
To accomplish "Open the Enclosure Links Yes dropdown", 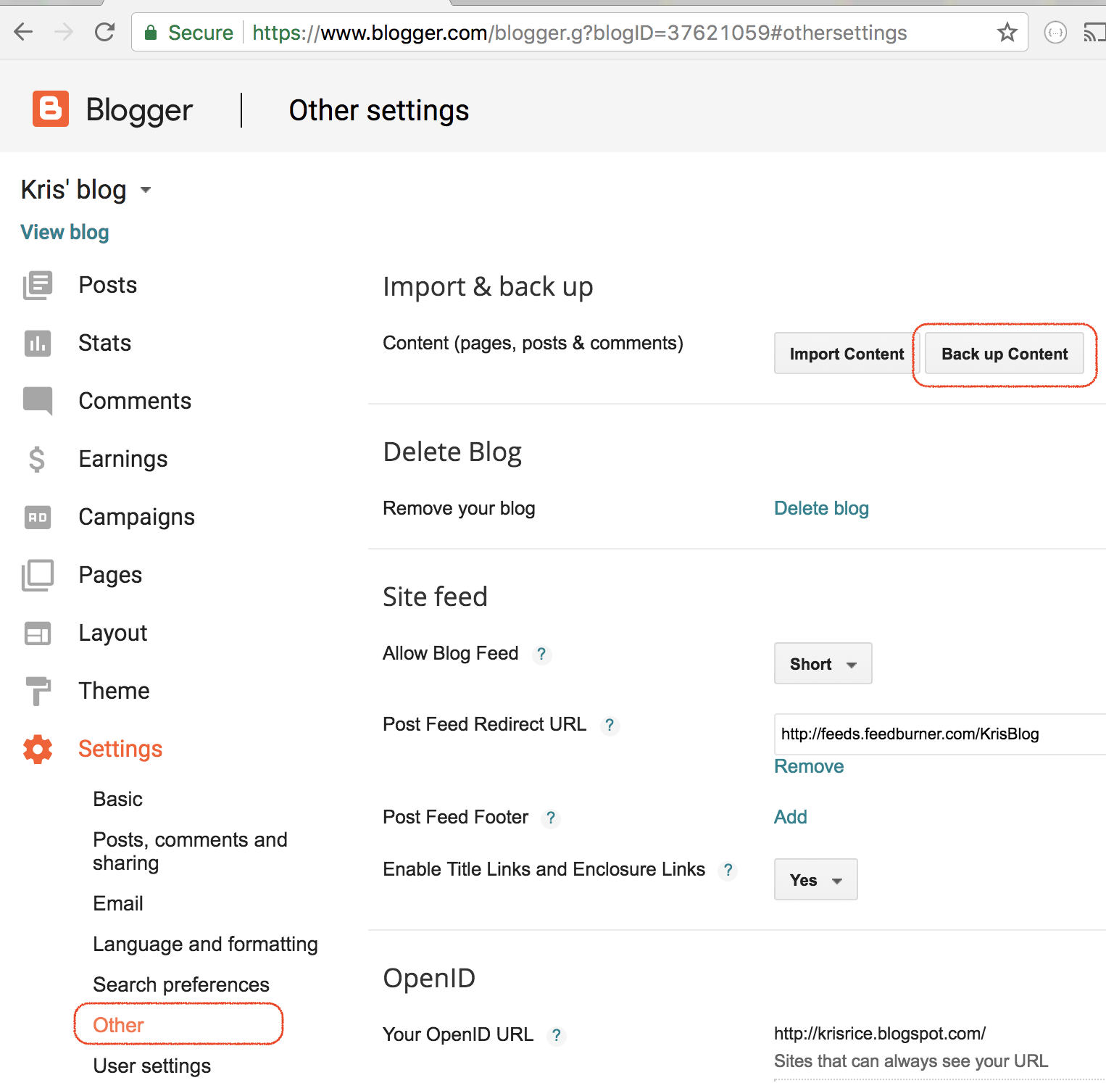I will pos(815,879).
